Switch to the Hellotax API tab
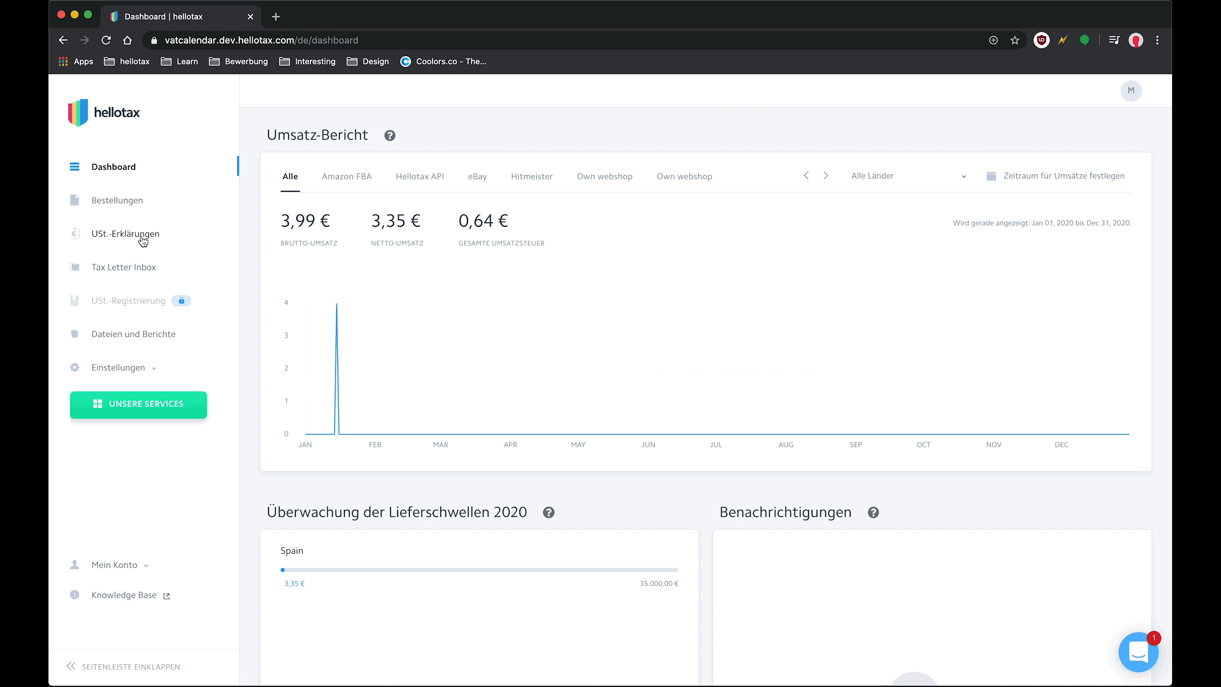This screenshot has height=687, width=1221. tap(420, 176)
